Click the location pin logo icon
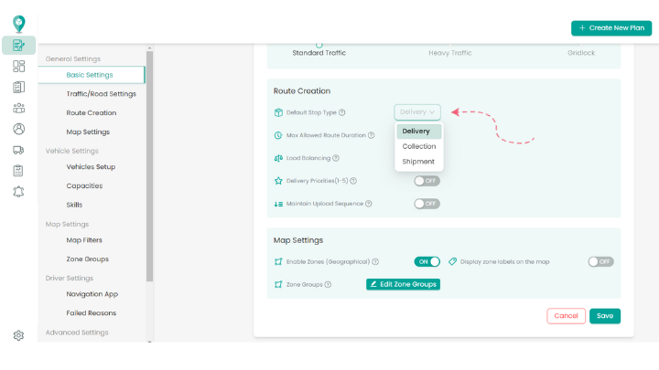Screen dimensions: 659x370 click(x=18, y=24)
